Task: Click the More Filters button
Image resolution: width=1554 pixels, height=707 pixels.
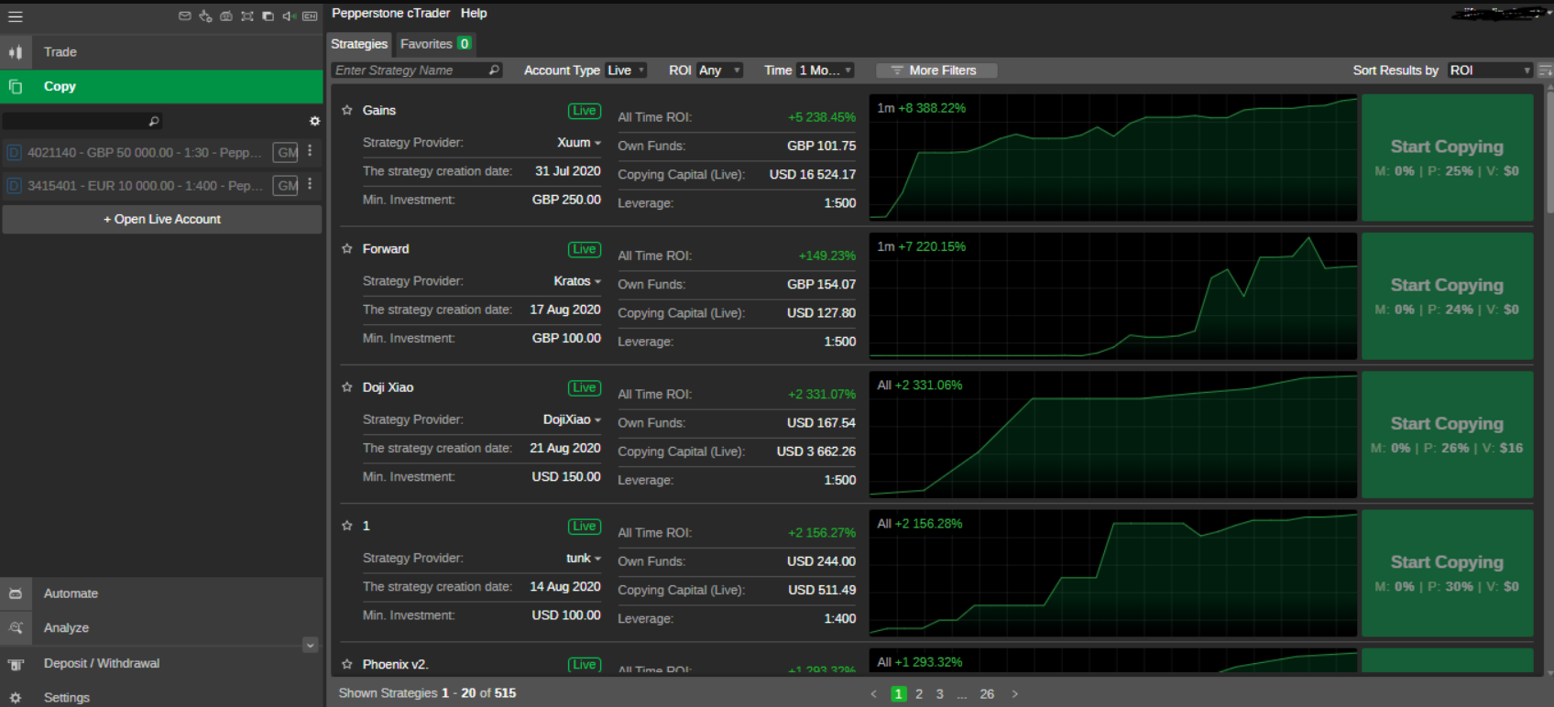Action: (x=936, y=70)
